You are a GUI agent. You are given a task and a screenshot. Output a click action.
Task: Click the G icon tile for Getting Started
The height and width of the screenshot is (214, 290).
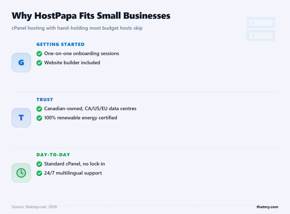click(21, 63)
